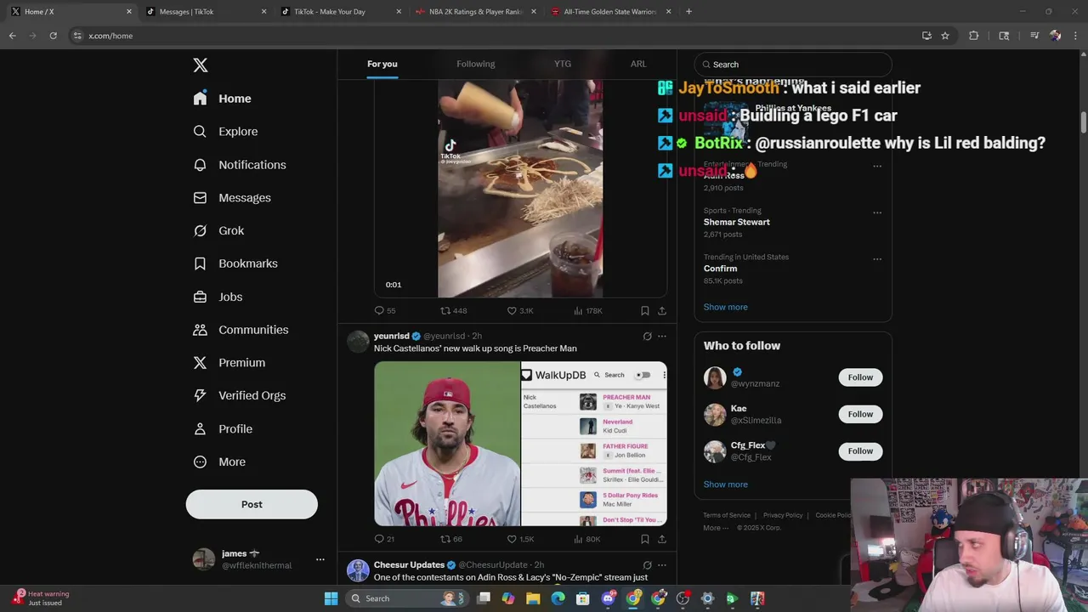Screen dimensions: 1088x612
Task: Open the Nick Castellanos Phillies photo
Action: [x=447, y=444]
